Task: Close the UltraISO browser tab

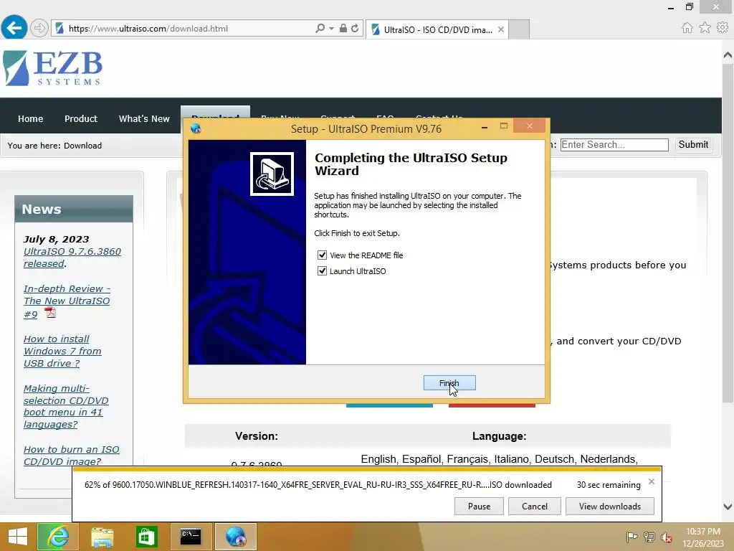Action: tap(501, 29)
